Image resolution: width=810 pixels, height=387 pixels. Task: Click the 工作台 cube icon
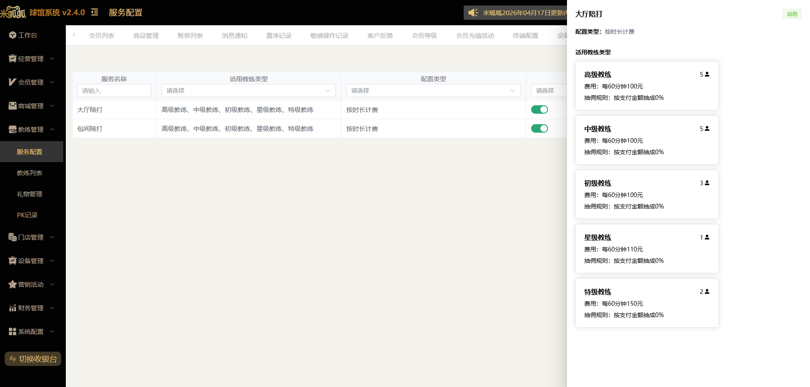pos(13,35)
